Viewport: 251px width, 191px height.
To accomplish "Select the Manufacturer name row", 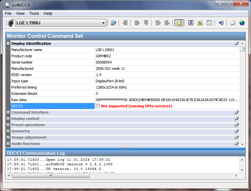I will coord(125,50).
